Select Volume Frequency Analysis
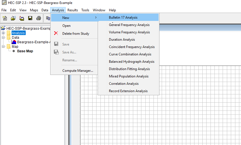This screenshot has width=241, height=145. tap(128, 32)
